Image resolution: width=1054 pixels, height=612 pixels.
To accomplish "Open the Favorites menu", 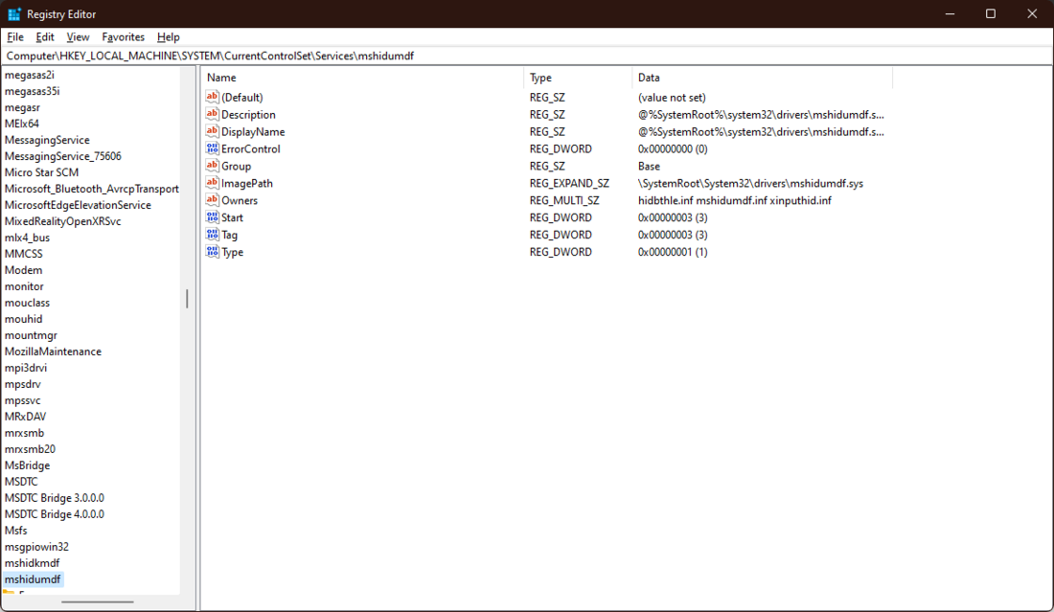I will [x=123, y=37].
